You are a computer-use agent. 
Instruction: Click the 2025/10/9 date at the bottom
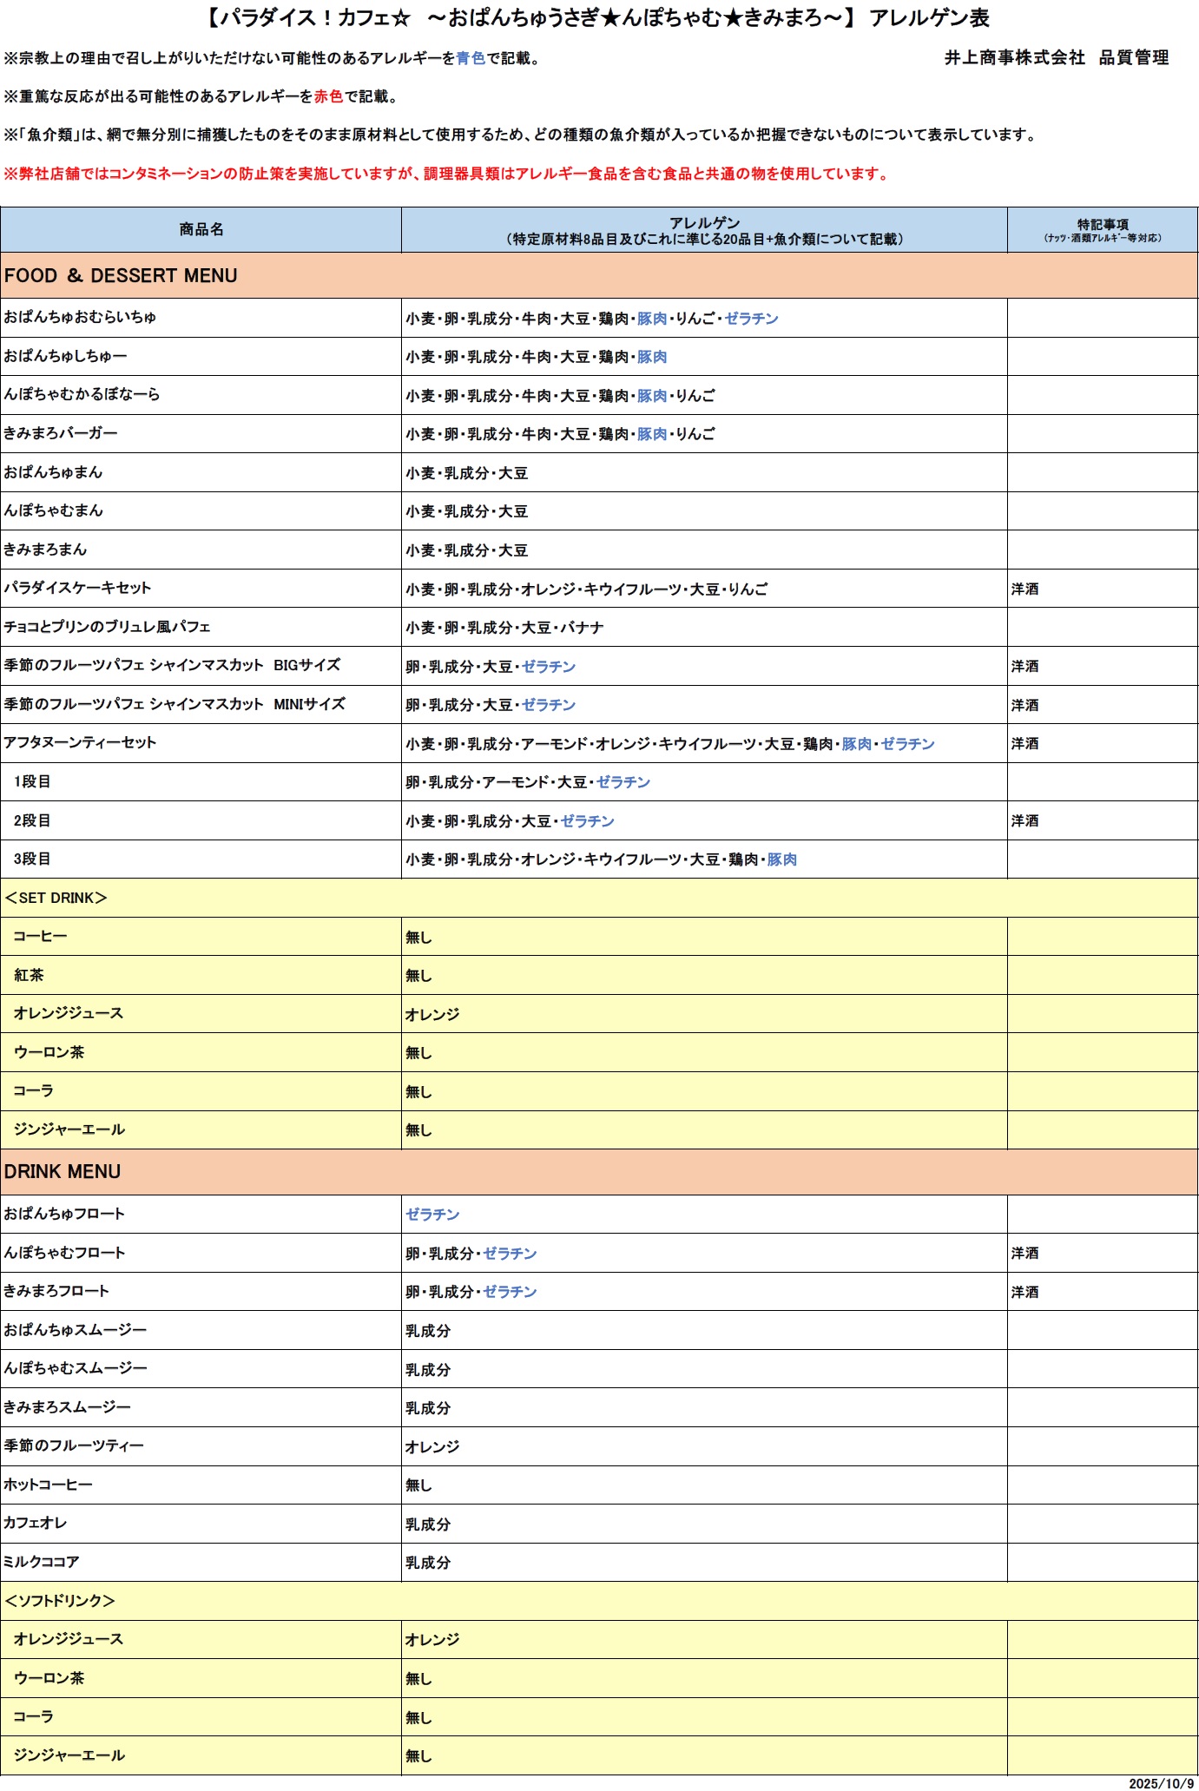[1161, 1783]
